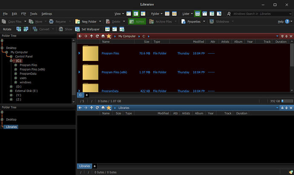294x175 pixels.
Task: Click the Convert image icon
Action: tap(35, 29)
